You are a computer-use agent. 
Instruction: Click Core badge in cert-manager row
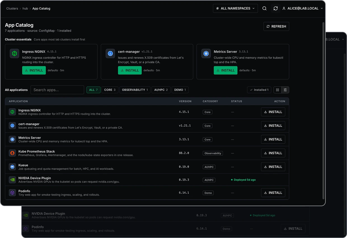pos(207,126)
